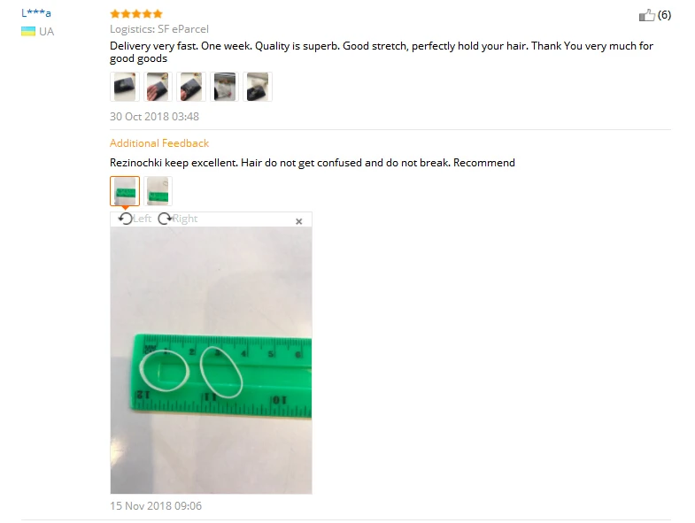The width and height of the screenshot is (695, 523).
Task: Close the enlarged photo viewer
Action: click(298, 221)
